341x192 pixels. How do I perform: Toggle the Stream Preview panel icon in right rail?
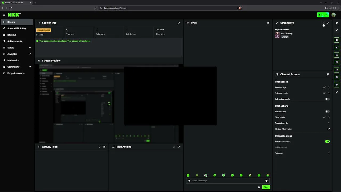(337, 40)
